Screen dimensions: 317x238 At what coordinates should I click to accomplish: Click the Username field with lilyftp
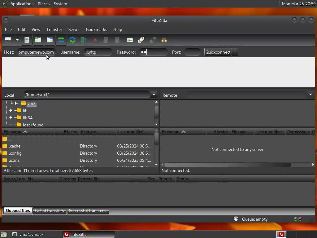pyautogui.click(x=98, y=52)
